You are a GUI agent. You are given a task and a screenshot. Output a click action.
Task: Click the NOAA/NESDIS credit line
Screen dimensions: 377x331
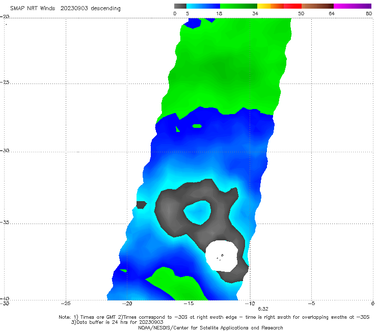pyautogui.click(x=210, y=327)
